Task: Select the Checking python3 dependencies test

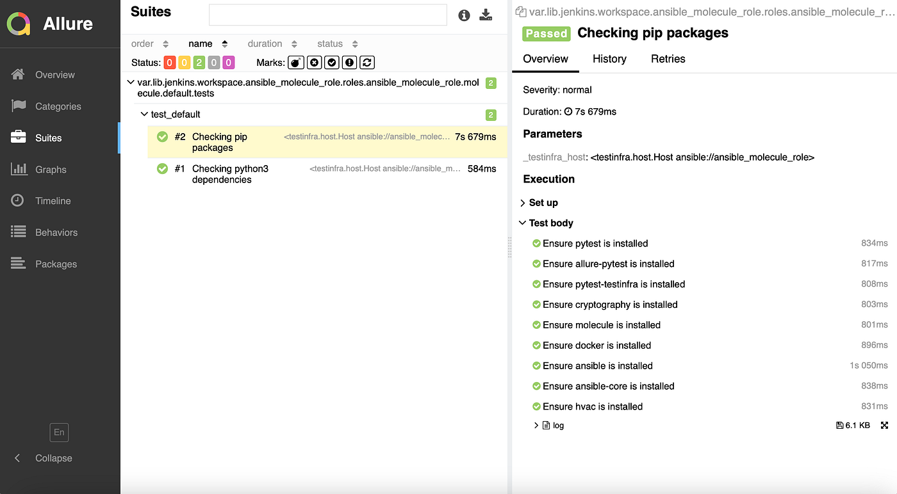Action: point(230,173)
